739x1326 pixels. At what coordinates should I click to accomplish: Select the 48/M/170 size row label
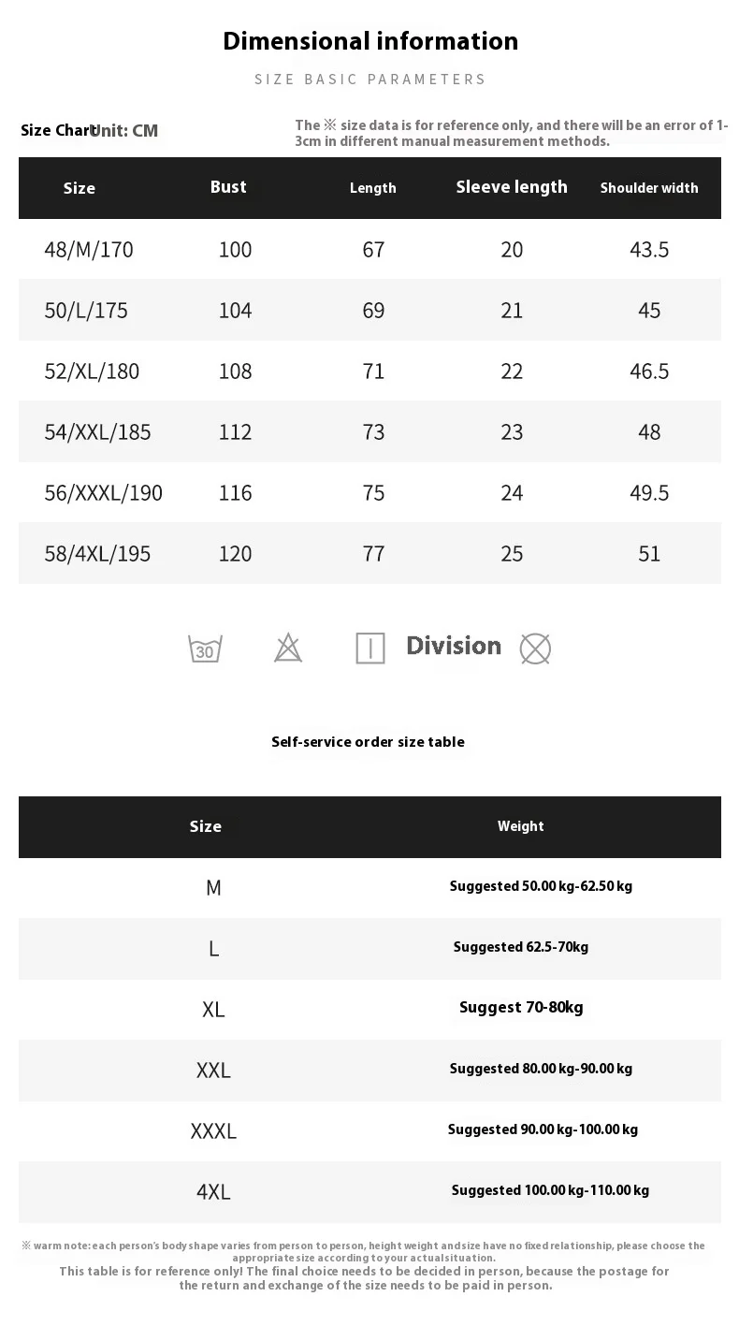tap(89, 250)
